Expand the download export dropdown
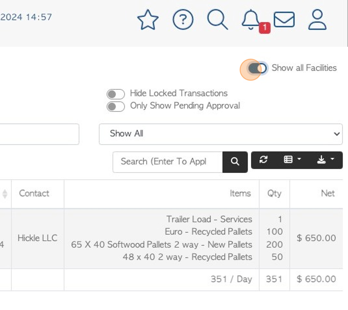Viewport: 348px width, 310px height. (325, 160)
